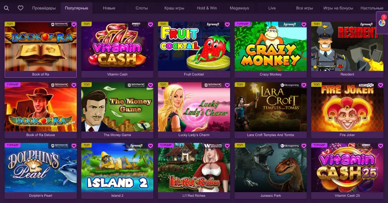This screenshot has height=203, width=388.
Task: Launch The Money Game thumbnail
Action: pyautogui.click(x=117, y=107)
